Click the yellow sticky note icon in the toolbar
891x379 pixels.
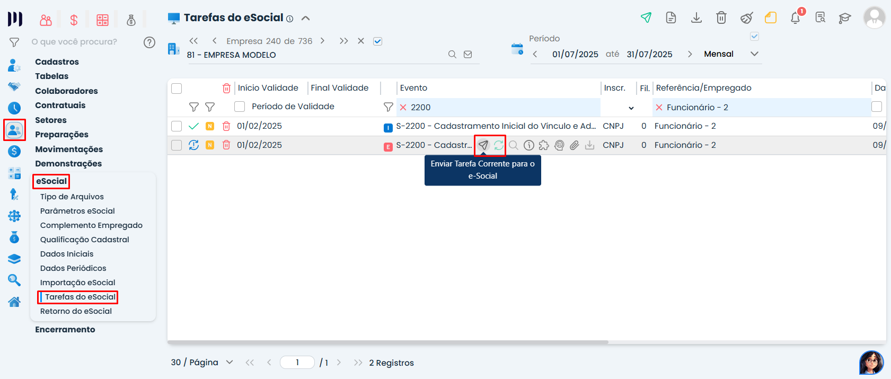(x=771, y=17)
